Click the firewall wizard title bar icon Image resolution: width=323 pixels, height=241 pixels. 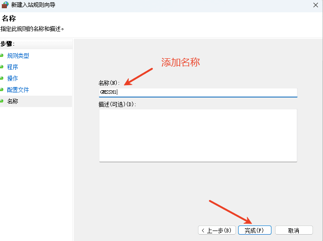click(5, 5)
